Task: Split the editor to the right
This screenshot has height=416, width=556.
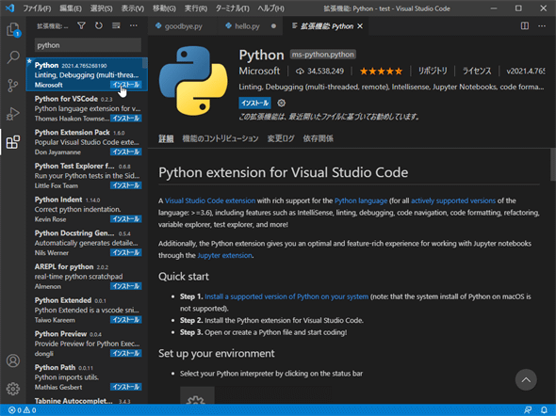Action: click(525, 25)
